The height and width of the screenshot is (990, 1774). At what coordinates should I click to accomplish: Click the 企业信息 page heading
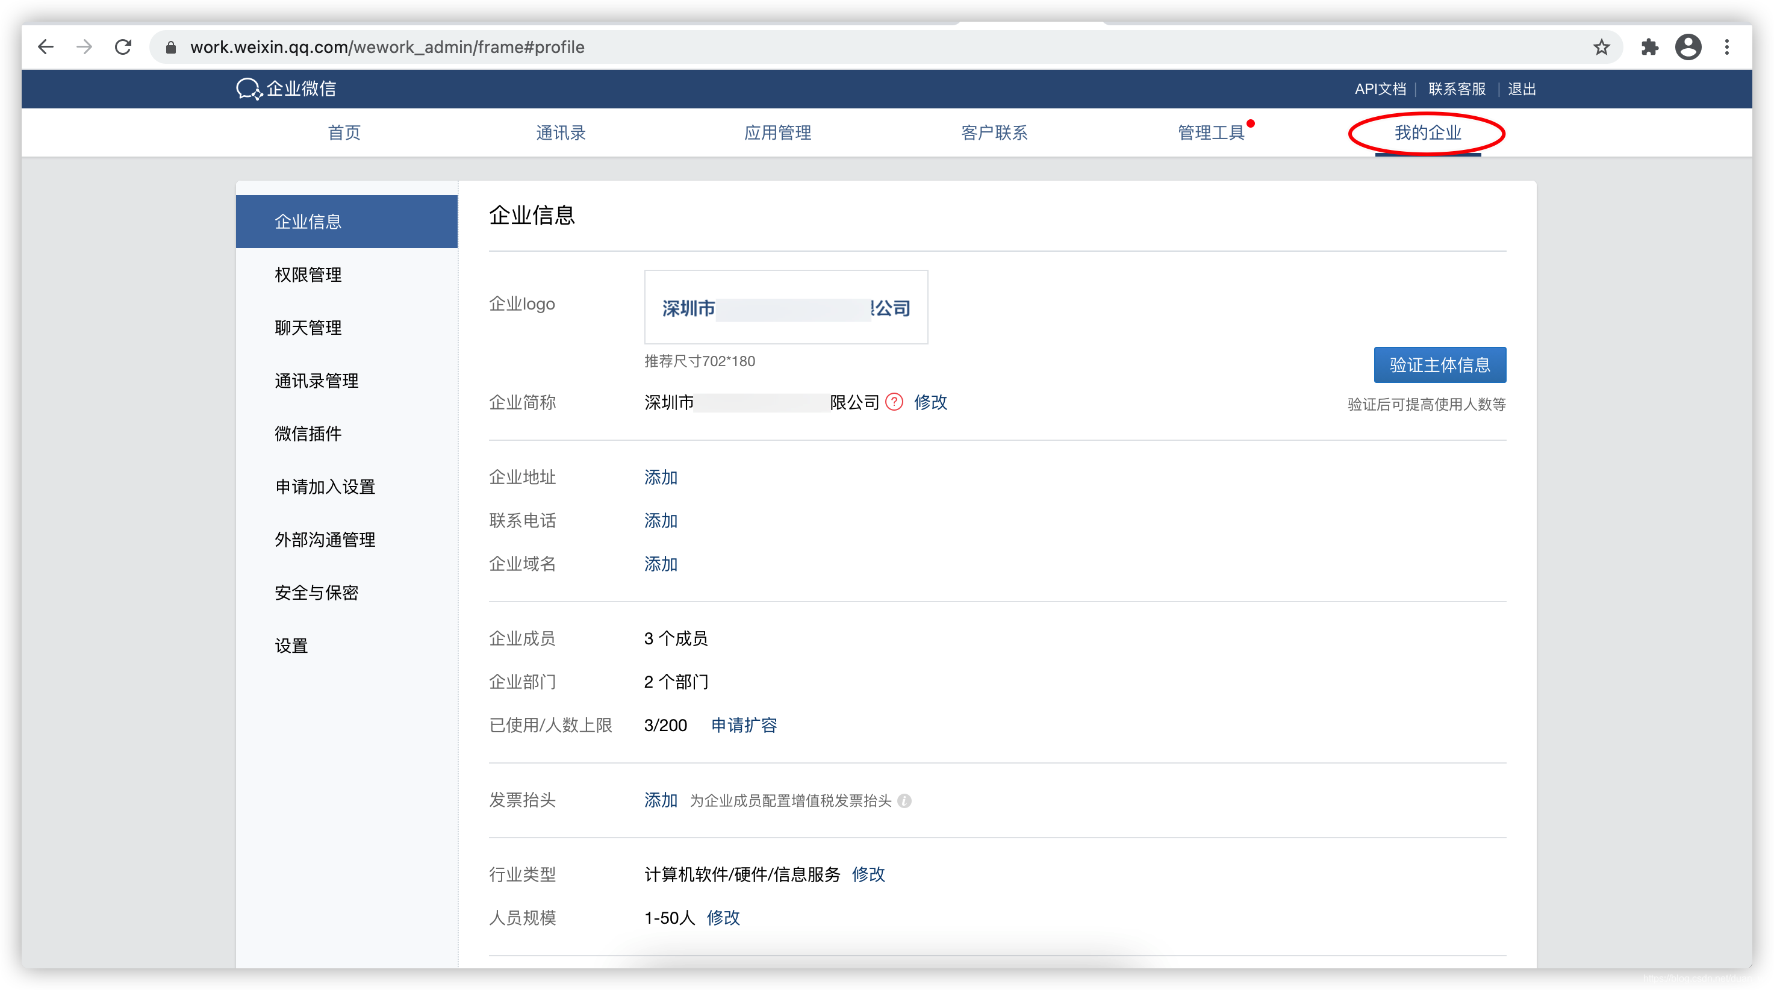pyautogui.click(x=532, y=215)
